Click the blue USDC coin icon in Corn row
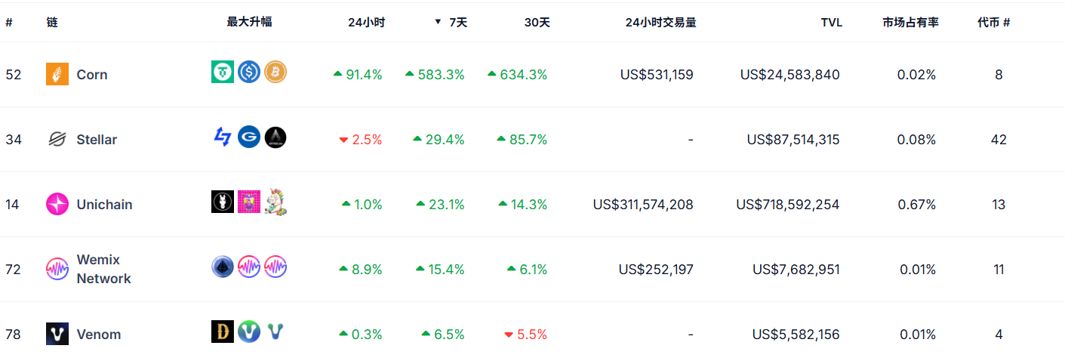Viewport: 1065px width, 364px height. coord(249,72)
